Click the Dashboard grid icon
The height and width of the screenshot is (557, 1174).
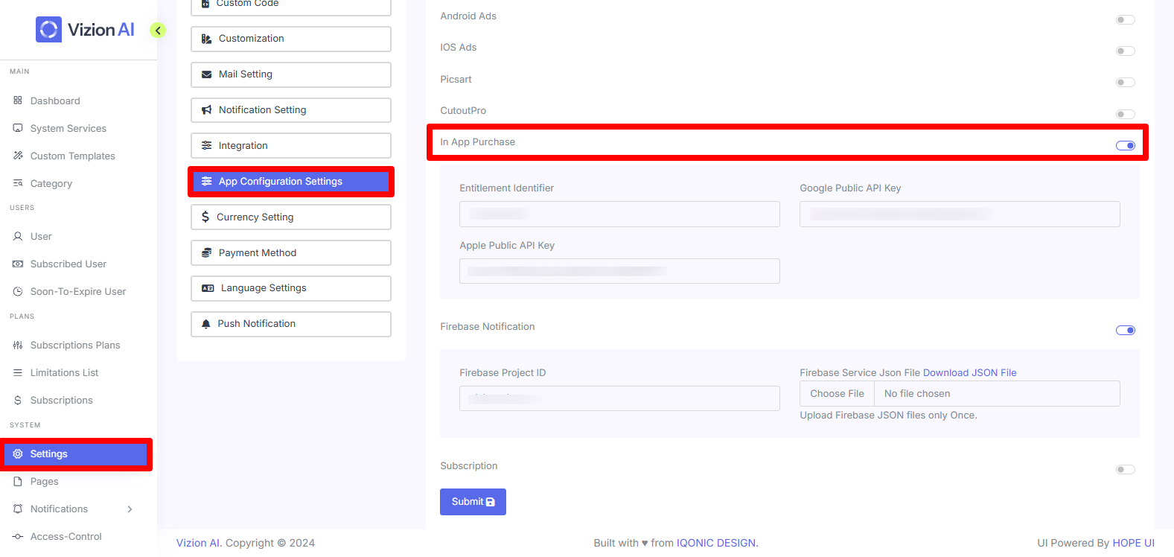tap(18, 101)
